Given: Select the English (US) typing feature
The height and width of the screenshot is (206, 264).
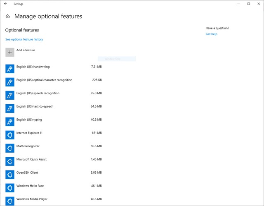Looking at the screenshot, I should (29, 120).
